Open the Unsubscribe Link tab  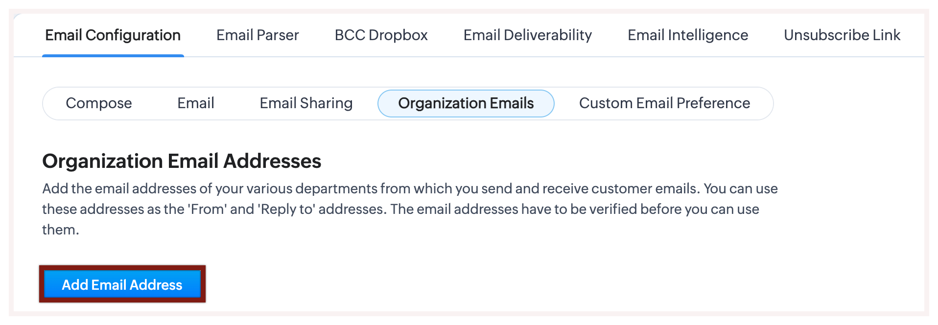click(x=842, y=35)
